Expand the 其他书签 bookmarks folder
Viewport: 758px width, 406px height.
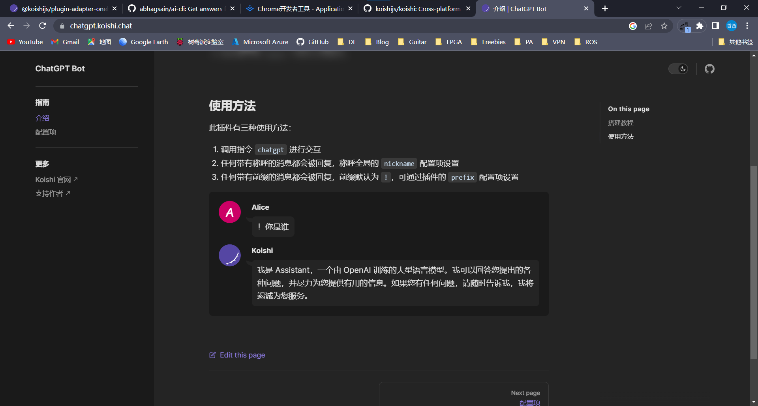point(736,42)
